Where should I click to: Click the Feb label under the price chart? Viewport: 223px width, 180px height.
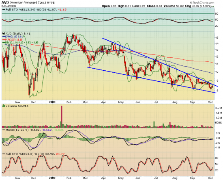click(x=69, y=102)
